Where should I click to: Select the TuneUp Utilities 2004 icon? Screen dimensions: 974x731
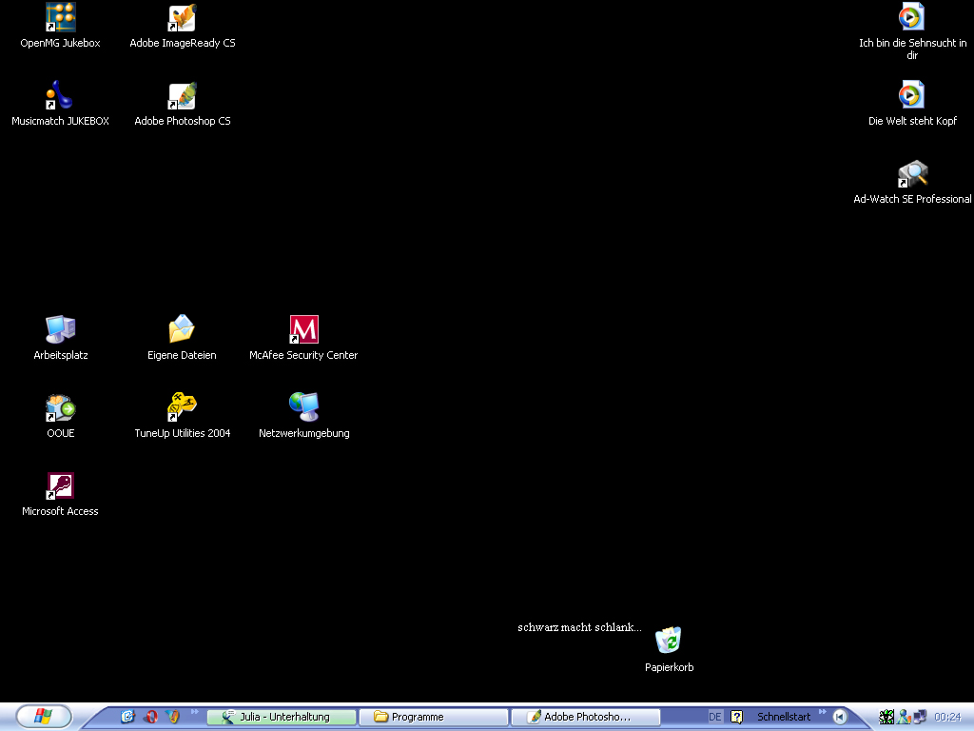[182, 409]
